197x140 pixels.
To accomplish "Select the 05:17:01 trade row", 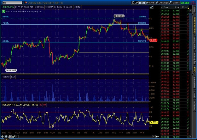I will click(x=175, y=119).
